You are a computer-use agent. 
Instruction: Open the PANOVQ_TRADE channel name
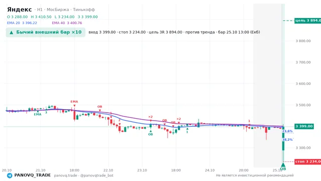[x=33, y=175]
